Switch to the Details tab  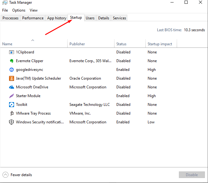[x=104, y=18]
